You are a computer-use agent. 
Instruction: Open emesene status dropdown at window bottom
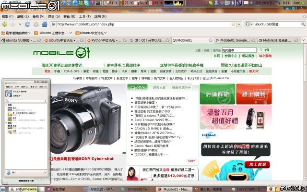46,172
